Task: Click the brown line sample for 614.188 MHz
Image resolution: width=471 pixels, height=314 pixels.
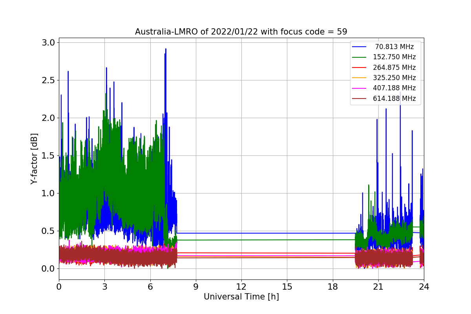Action: 360,99
